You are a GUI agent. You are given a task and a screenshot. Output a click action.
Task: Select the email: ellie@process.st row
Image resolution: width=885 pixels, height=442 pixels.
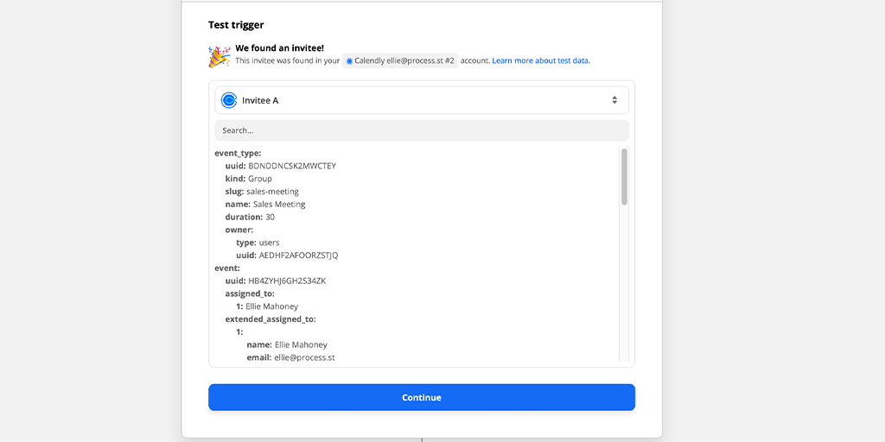[x=290, y=357]
